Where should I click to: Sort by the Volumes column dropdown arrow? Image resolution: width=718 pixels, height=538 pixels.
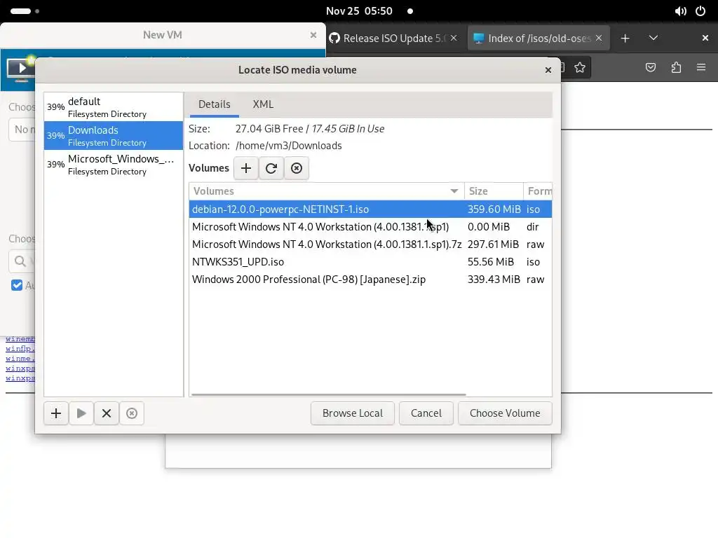(454, 191)
